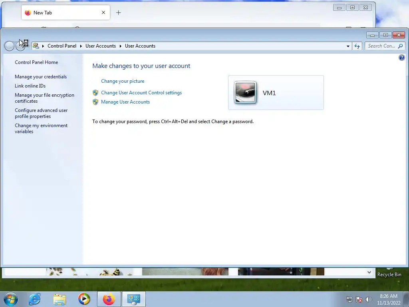Switch to Firefox on the taskbar

coord(109,299)
